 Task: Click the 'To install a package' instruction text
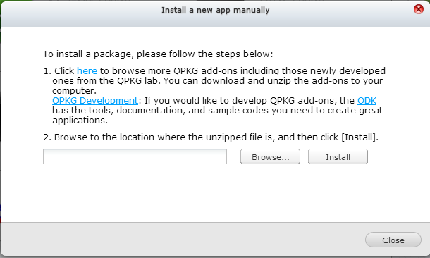(158, 54)
